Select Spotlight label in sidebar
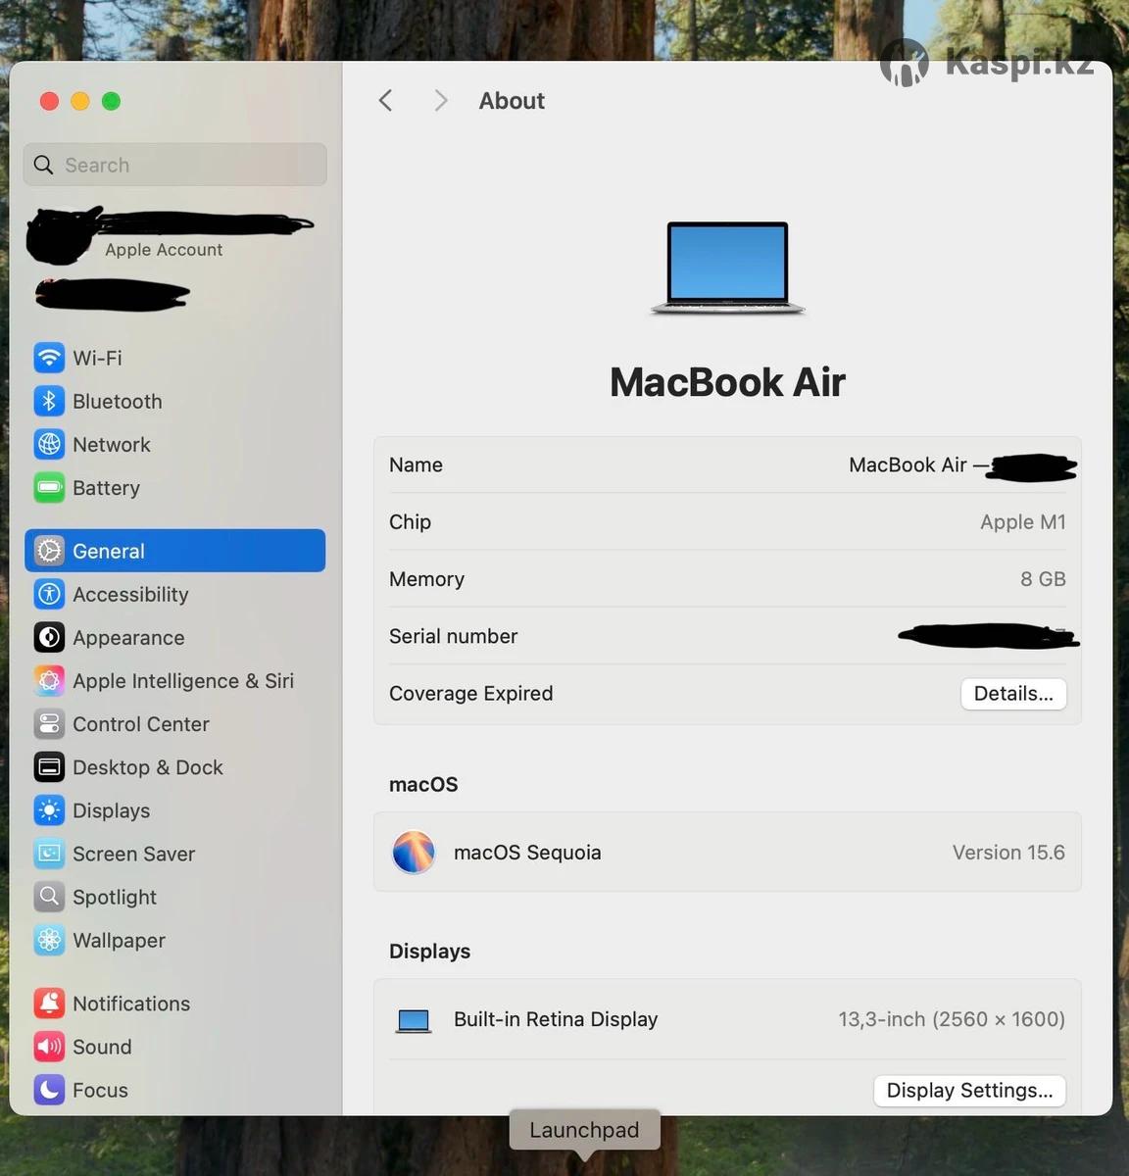The width and height of the screenshot is (1129, 1176). coord(115,897)
